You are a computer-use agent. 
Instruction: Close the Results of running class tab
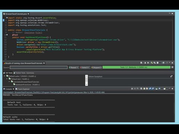pos(44,63)
